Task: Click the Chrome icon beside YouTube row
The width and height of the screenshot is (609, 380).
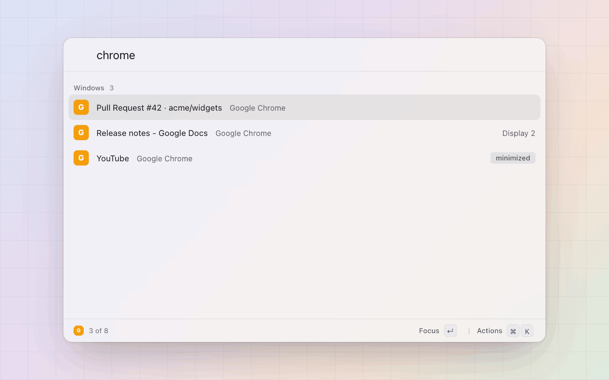Action: pyautogui.click(x=81, y=158)
